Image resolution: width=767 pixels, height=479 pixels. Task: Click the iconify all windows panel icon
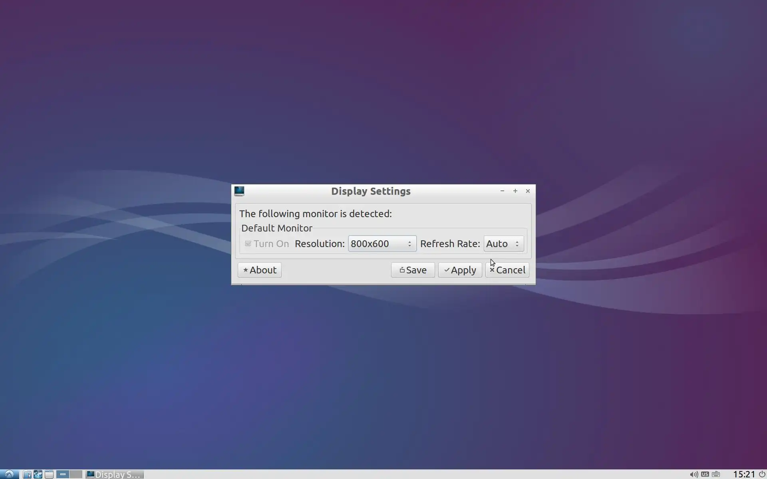(49, 474)
